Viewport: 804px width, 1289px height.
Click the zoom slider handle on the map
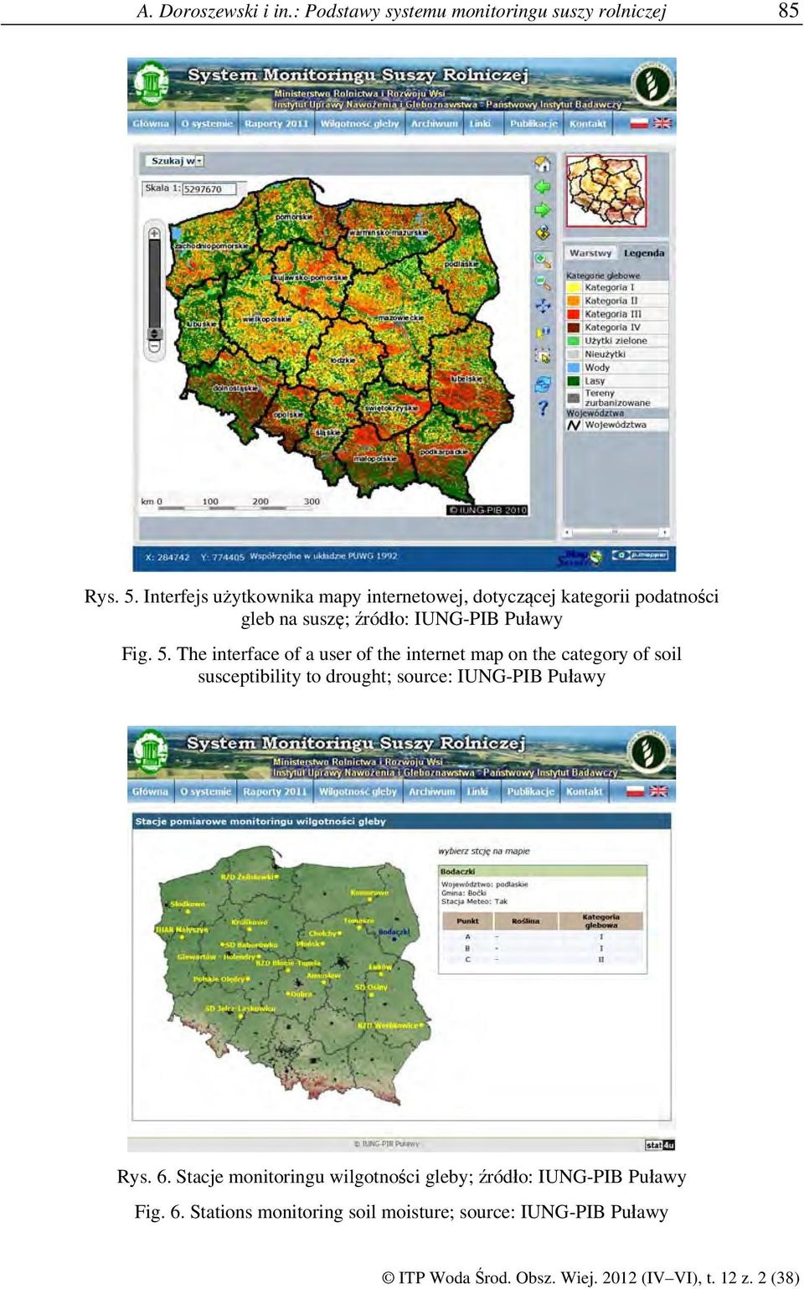coord(154,334)
